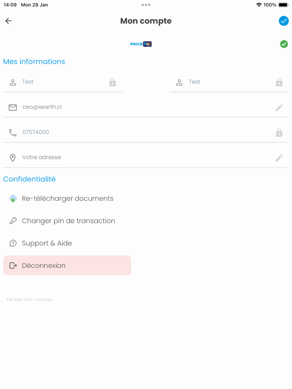Tap the three-dot multitasking indicator at top
Viewport: 292px width, 389px height.
[x=146, y=5]
